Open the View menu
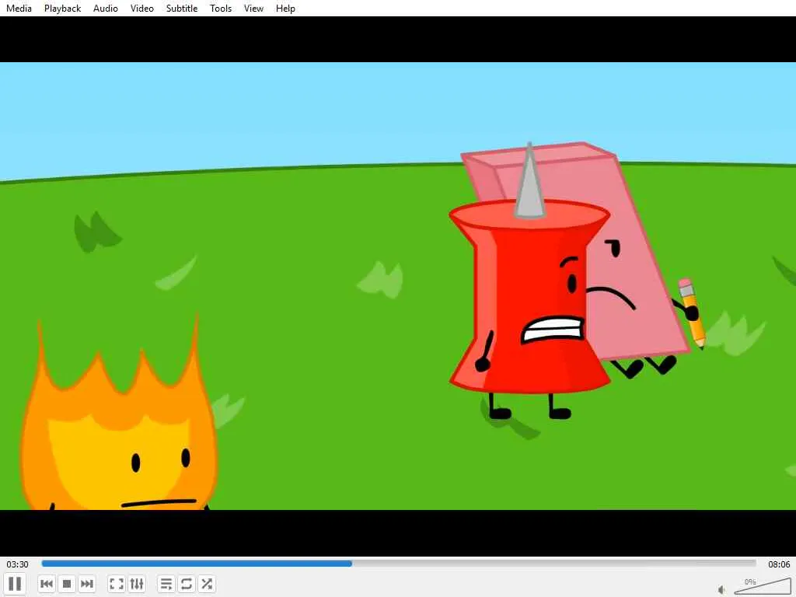 pos(253,8)
